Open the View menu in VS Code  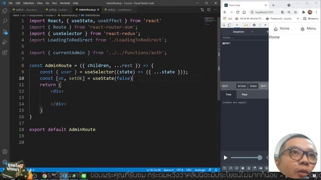(40, 3)
